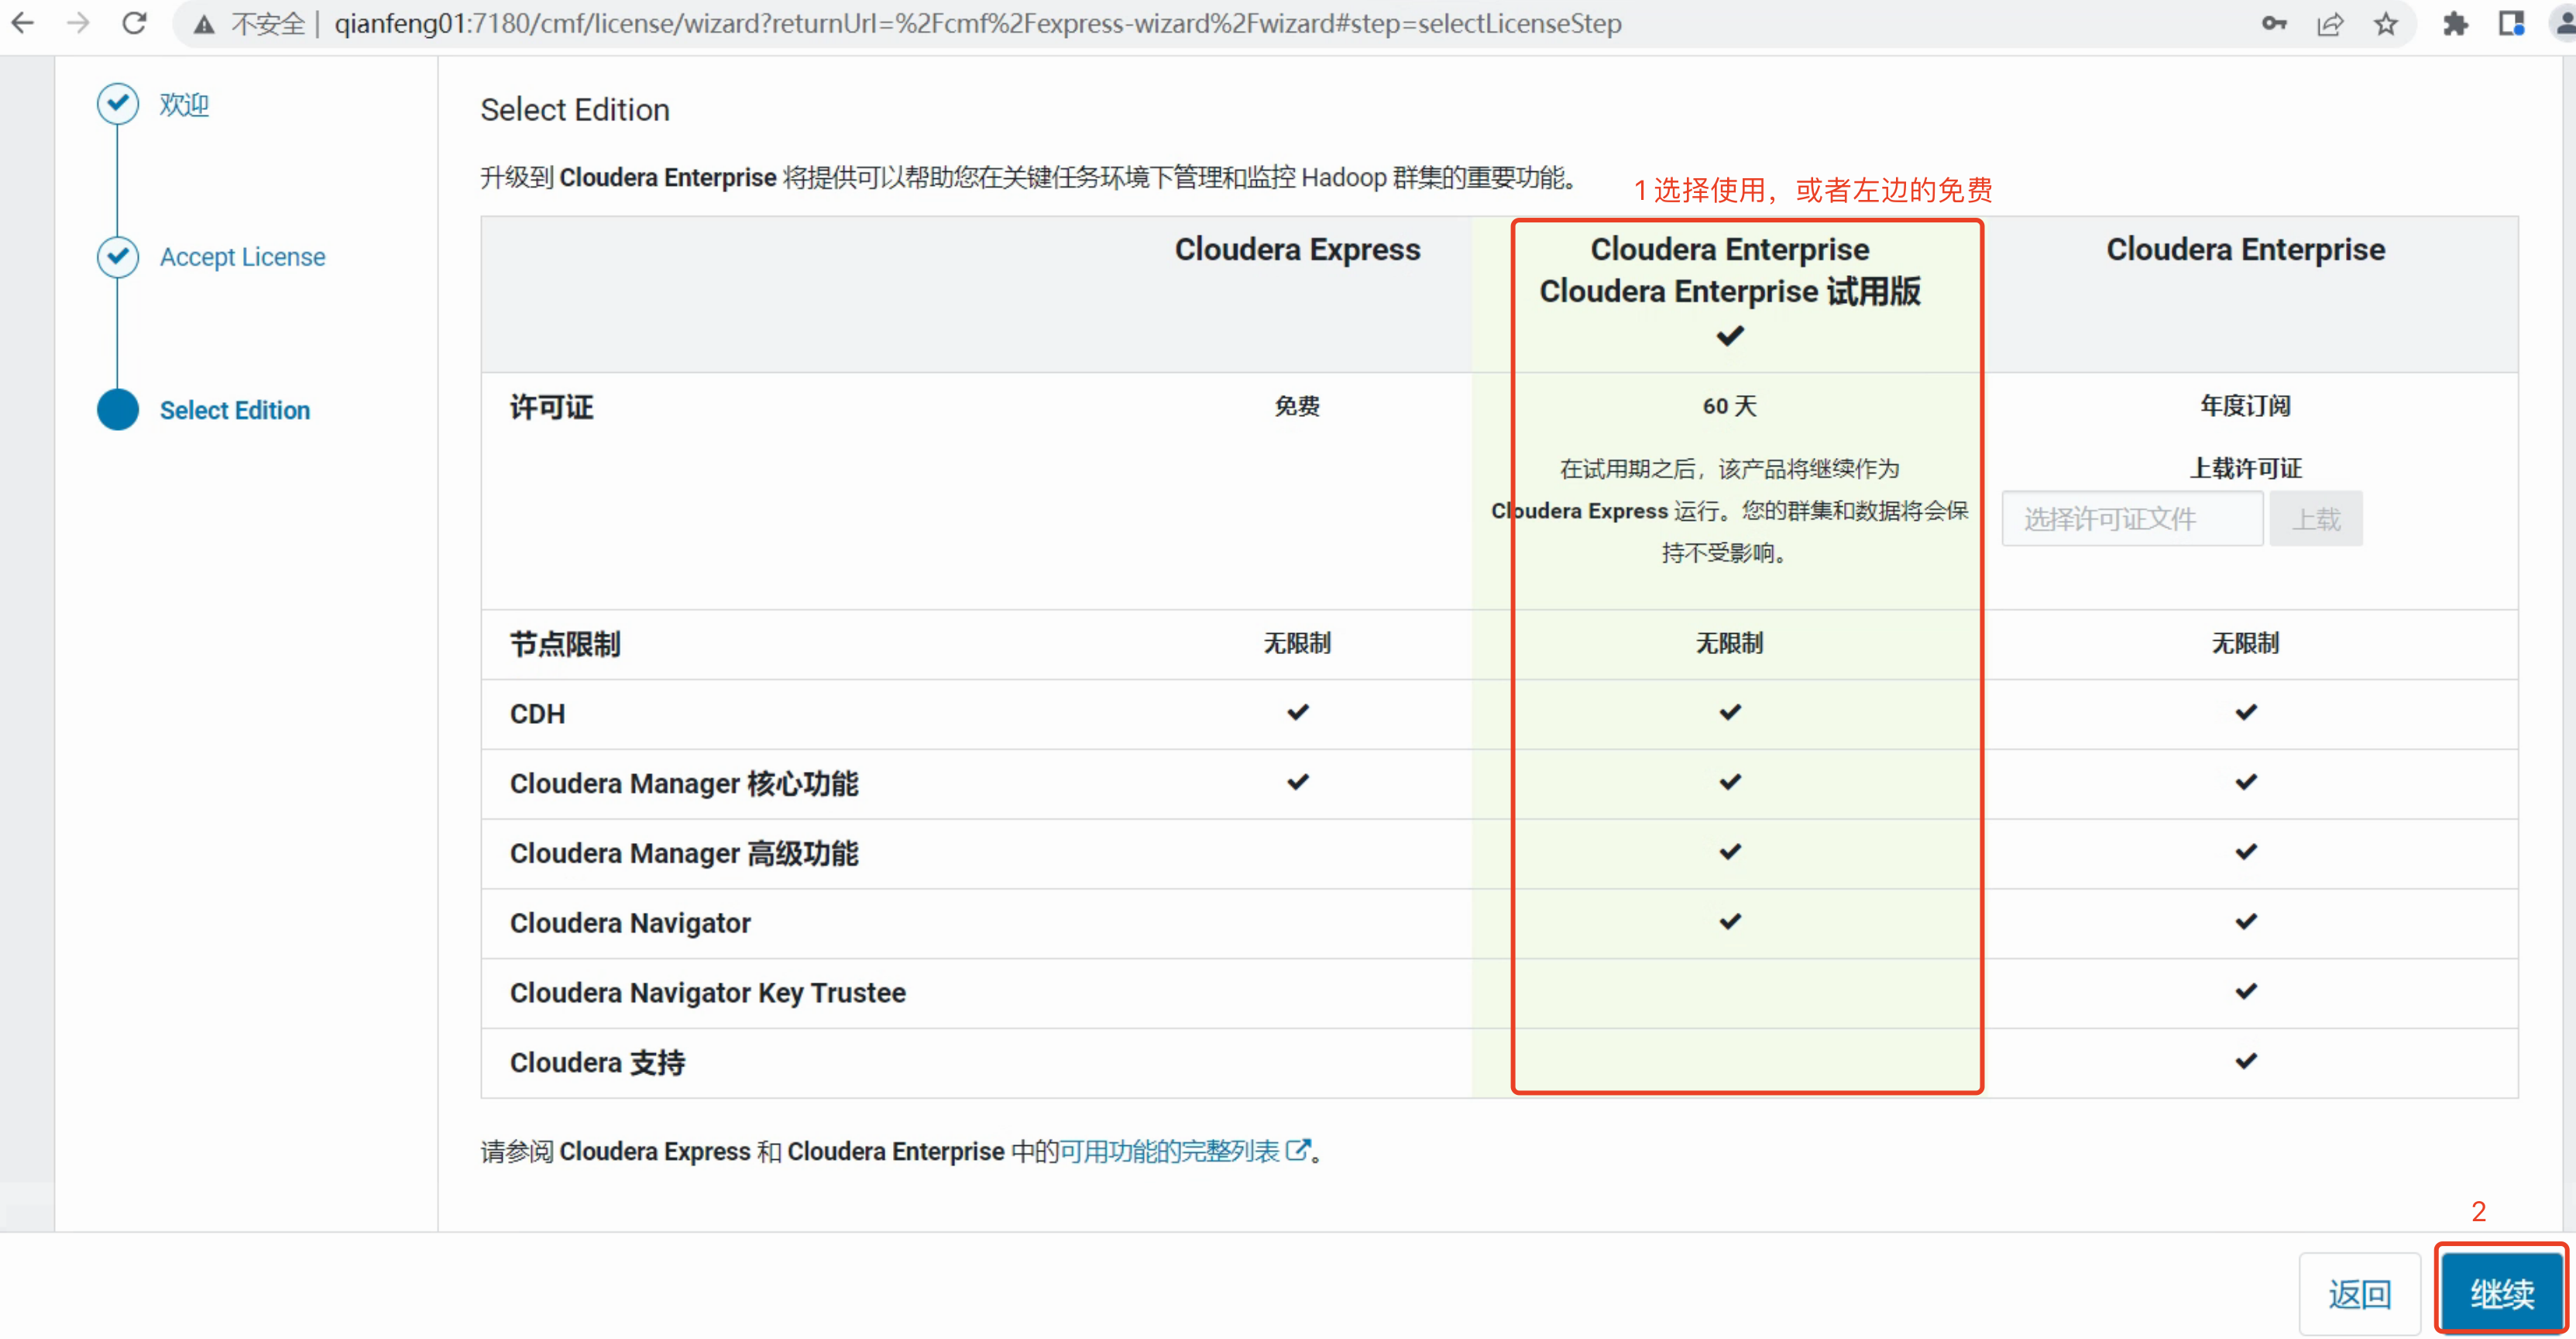Click the 返回 back button
Image resolution: width=2576 pixels, height=1339 pixels.
coord(2359,1293)
